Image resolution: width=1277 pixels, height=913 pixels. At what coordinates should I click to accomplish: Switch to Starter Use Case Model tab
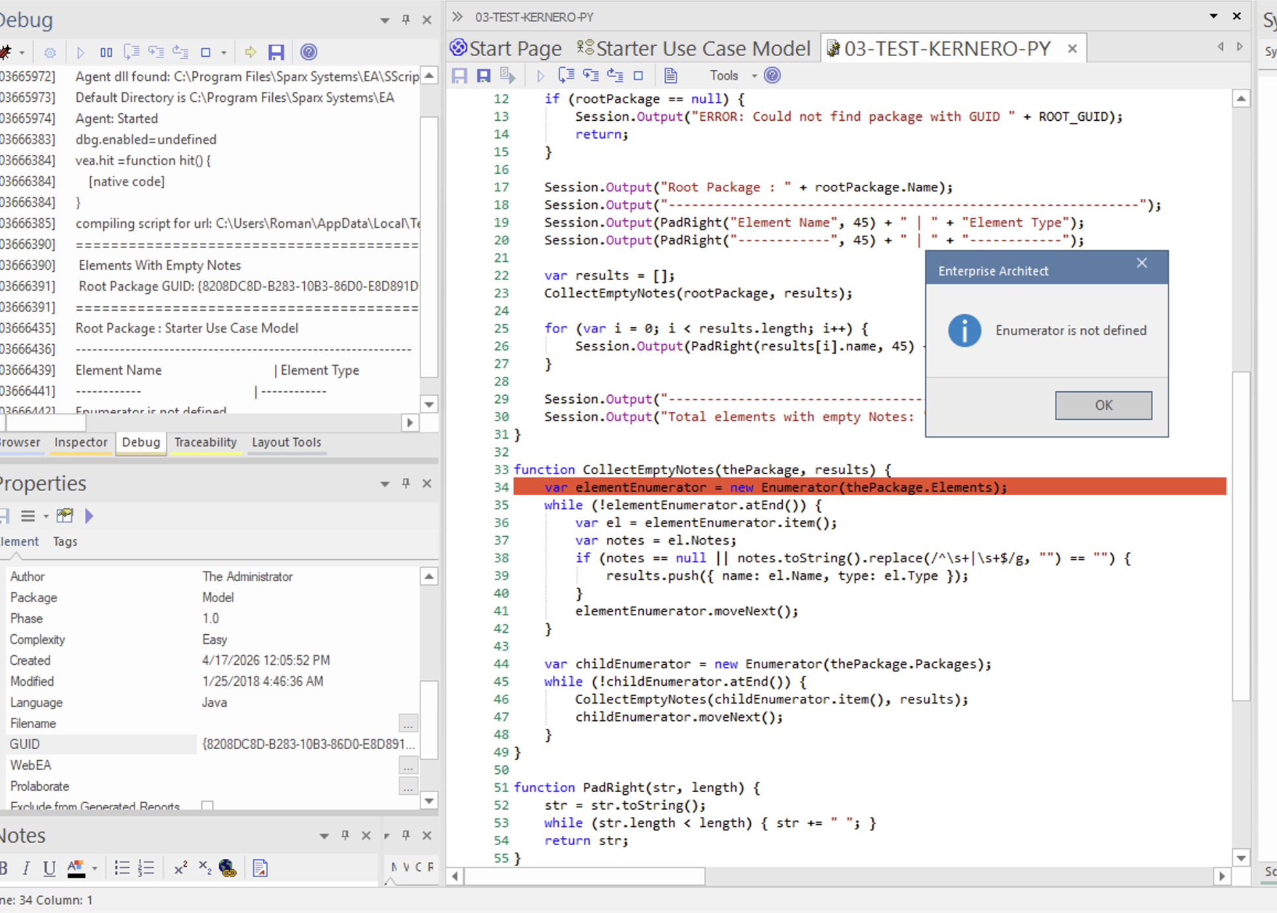694,48
